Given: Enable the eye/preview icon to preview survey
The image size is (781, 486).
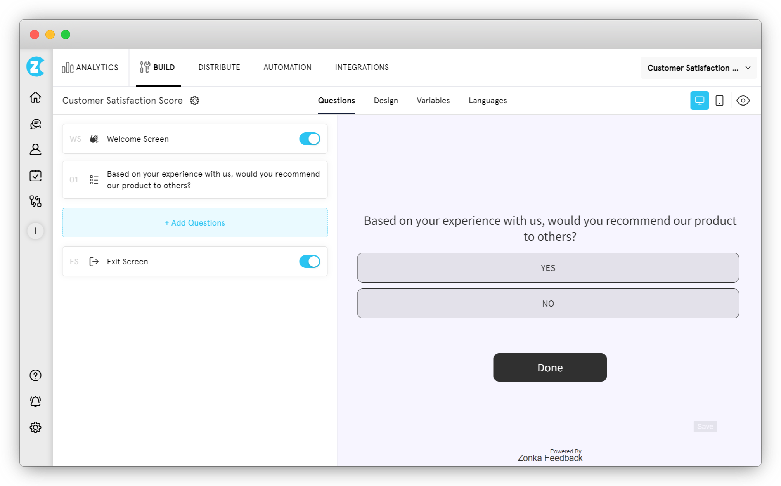Looking at the screenshot, I should (743, 101).
